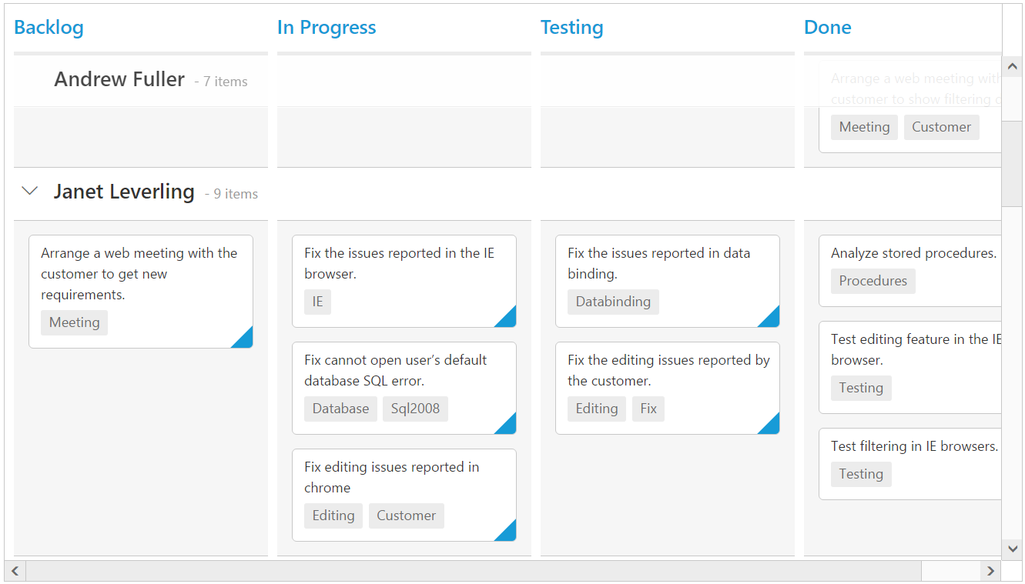
Task: Select the In Progress column header
Action: coord(327,28)
